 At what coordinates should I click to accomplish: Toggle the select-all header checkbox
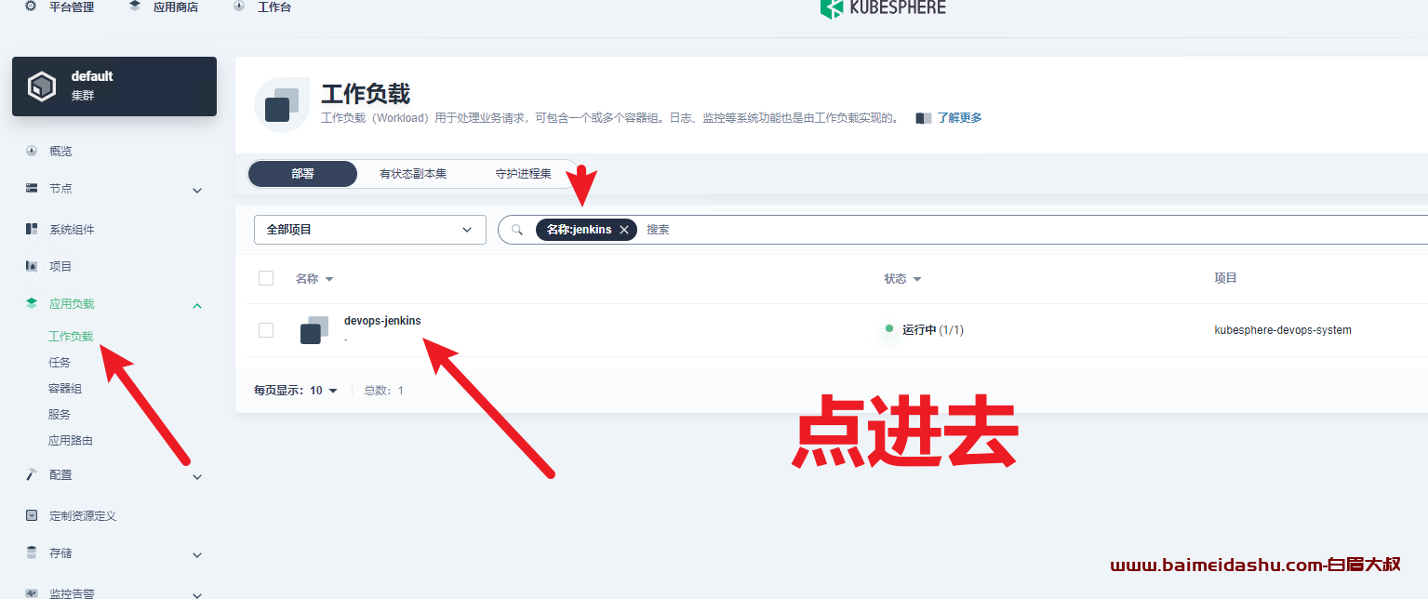[266, 278]
